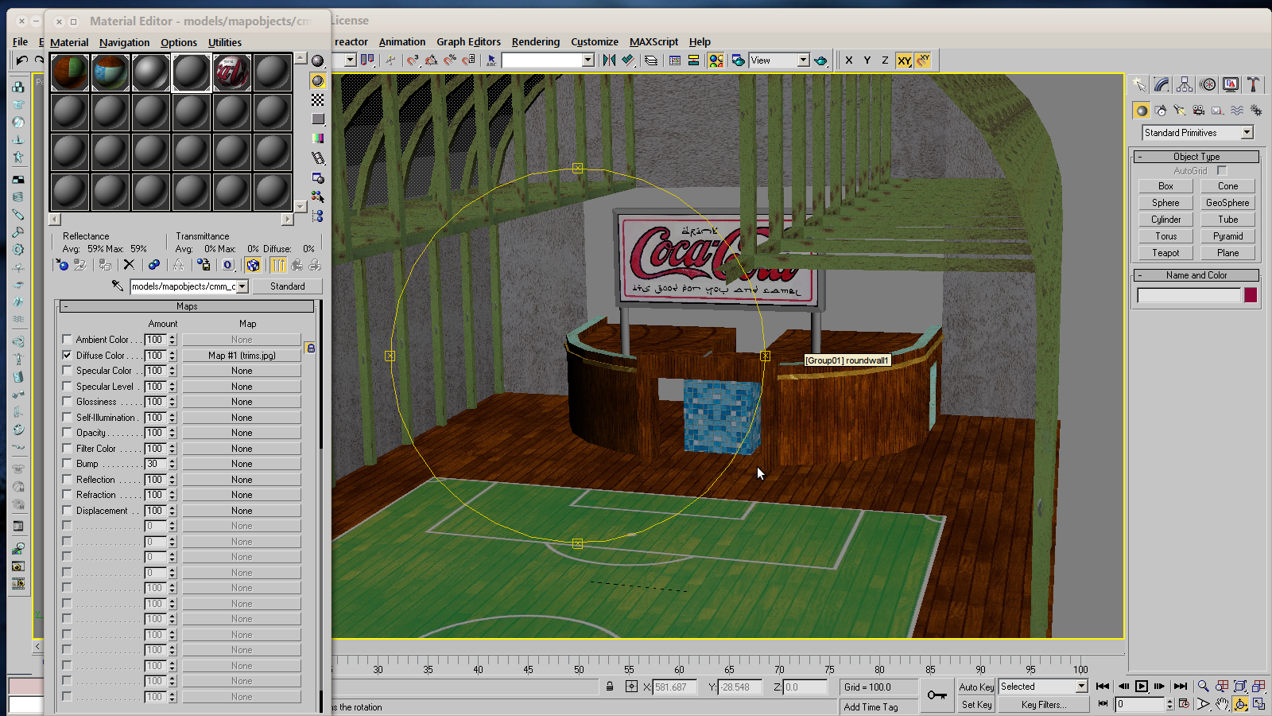The image size is (1272, 716).
Task: Open the Standard Primitives dropdown
Action: 1247,133
